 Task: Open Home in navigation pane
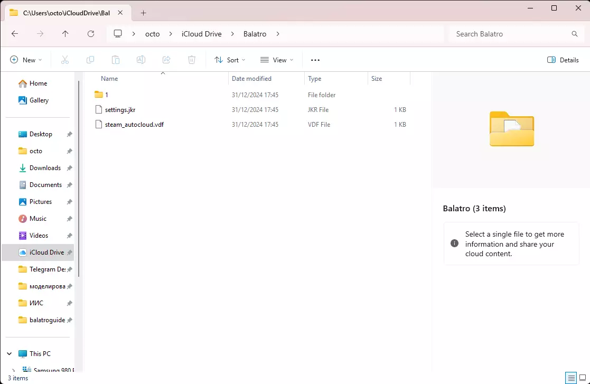(33, 83)
